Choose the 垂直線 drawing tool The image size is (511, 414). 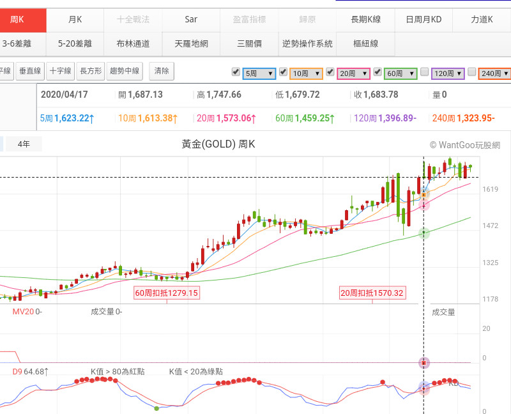(x=30, y=72)
